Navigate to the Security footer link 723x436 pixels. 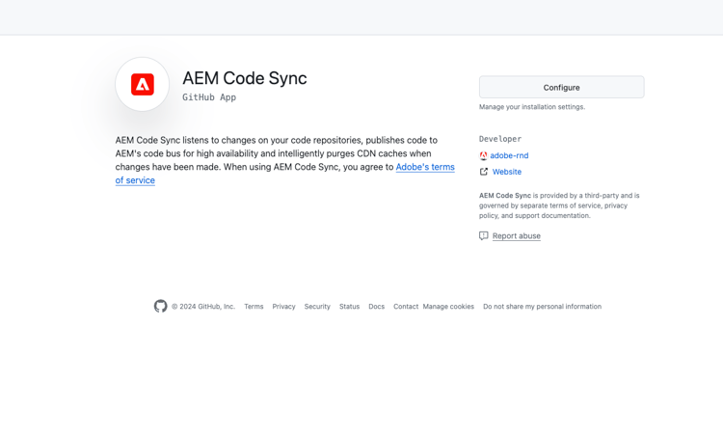tap(317, 307)
